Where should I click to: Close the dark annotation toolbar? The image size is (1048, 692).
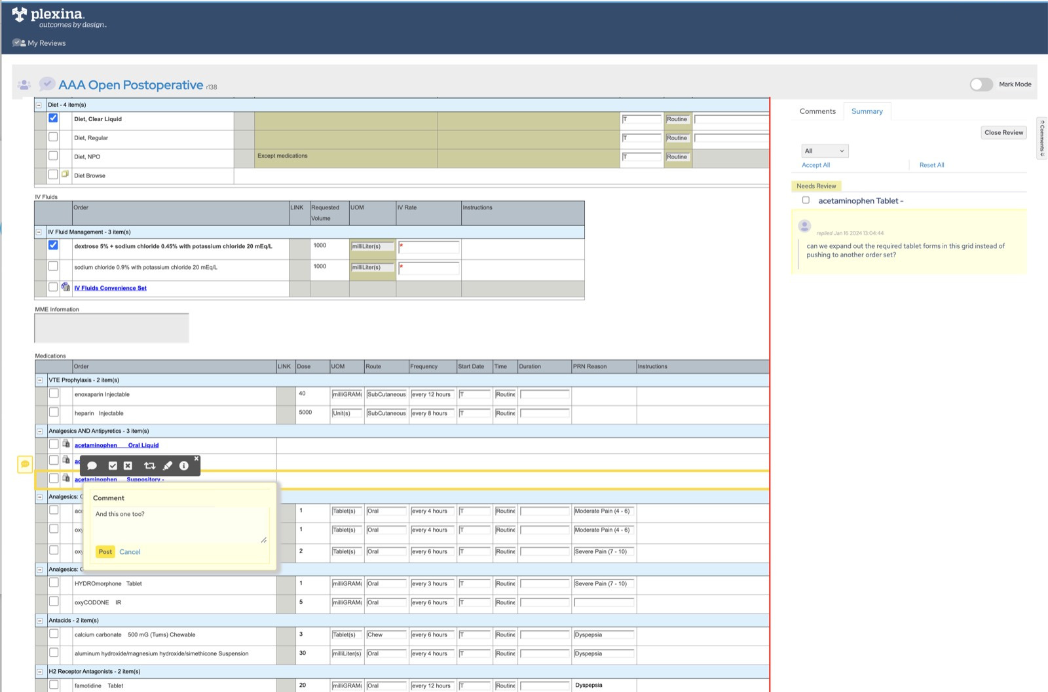(196, 458)
